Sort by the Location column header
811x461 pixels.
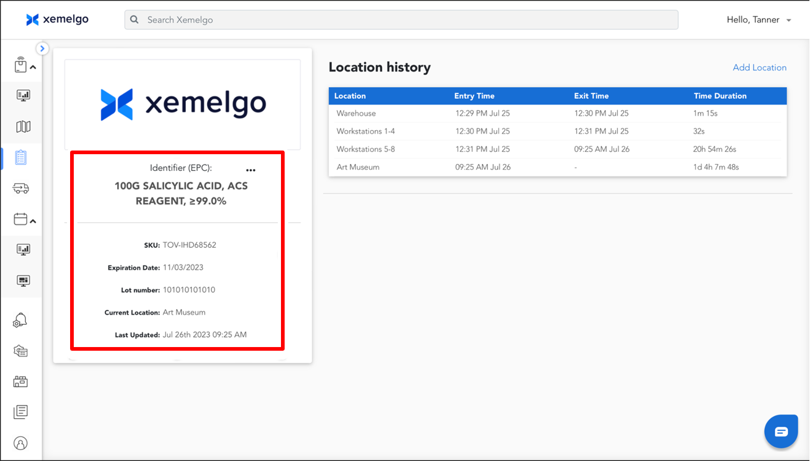click(x=350, y=96)
